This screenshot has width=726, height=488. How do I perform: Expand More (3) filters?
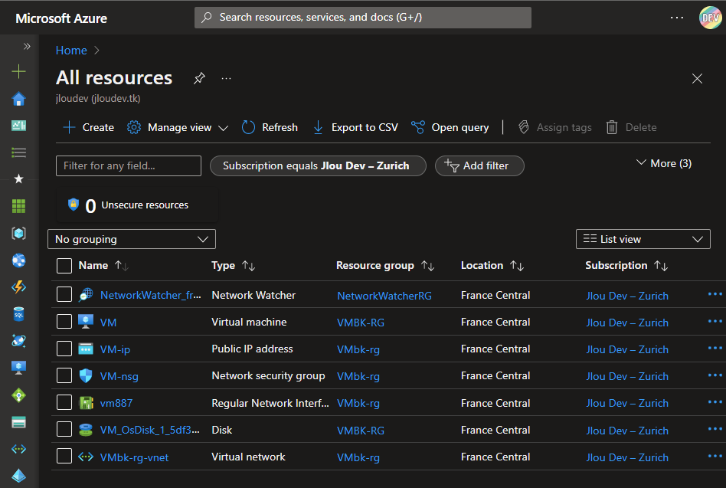(x=664, y=163)
